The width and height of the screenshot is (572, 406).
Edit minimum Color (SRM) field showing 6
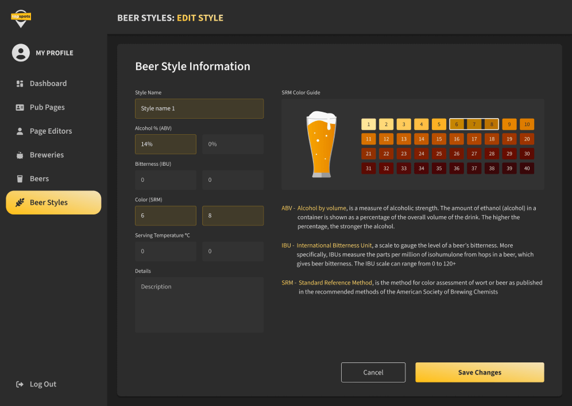[165, 216]
